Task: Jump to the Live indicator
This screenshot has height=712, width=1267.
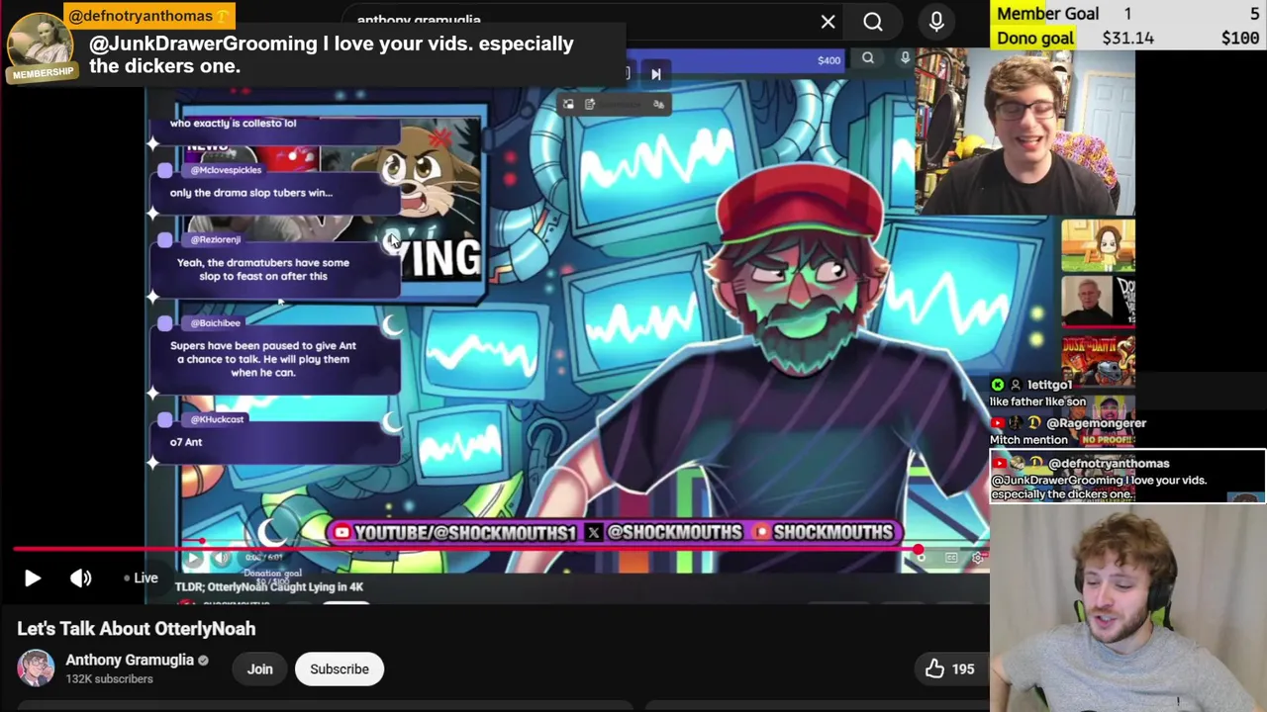Action: pos(141,578)
